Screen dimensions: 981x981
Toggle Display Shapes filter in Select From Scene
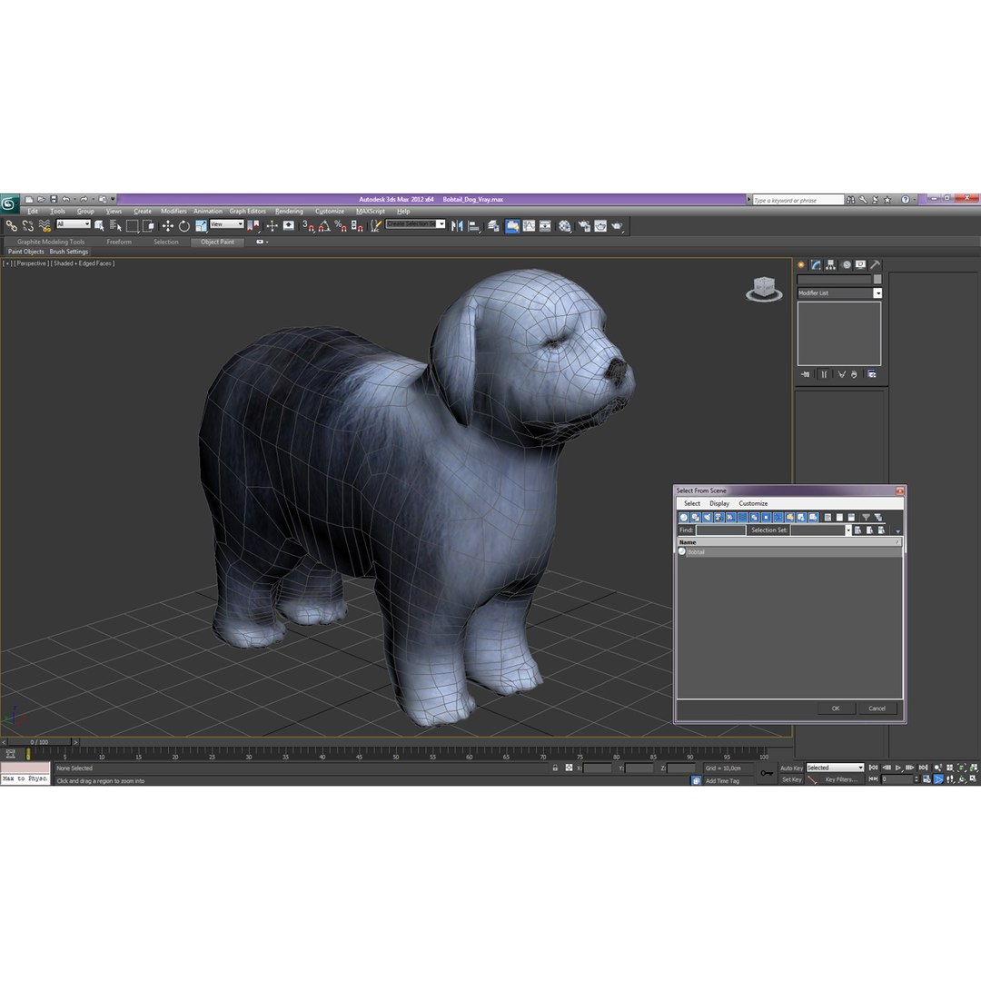coord(696,518)
